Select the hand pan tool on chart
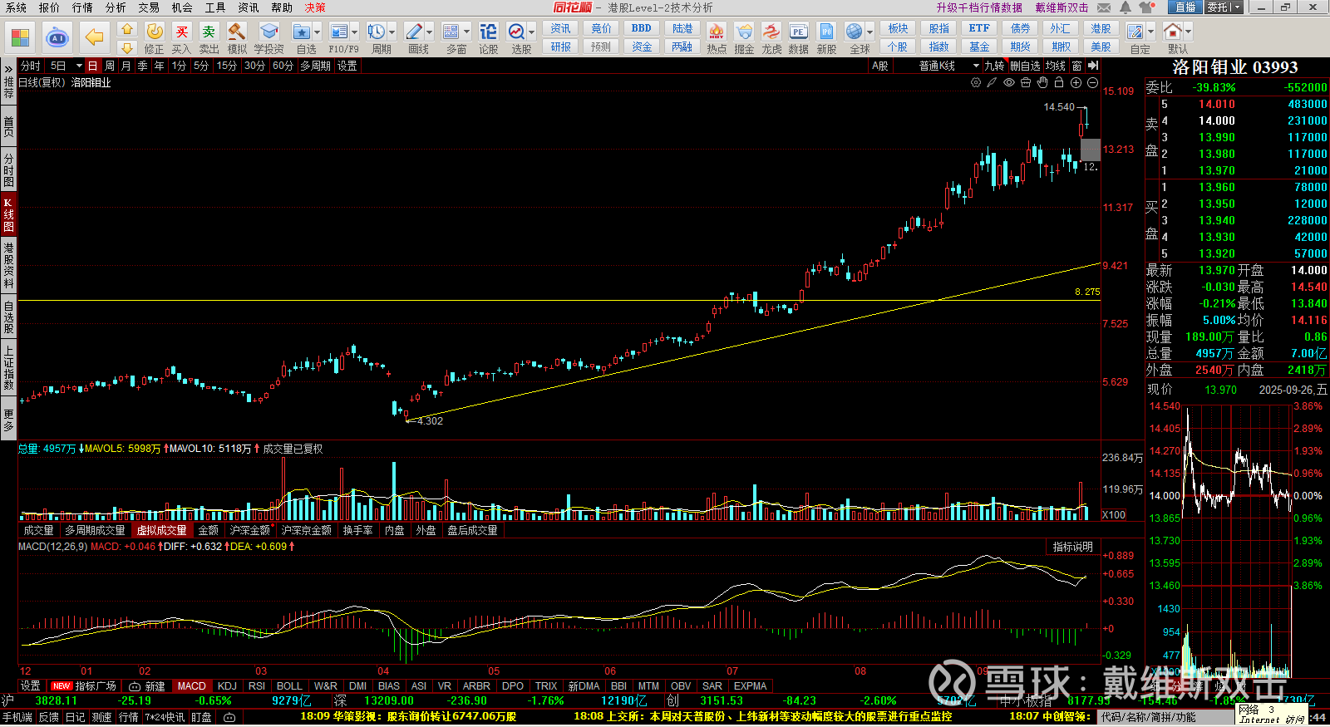This screenshot has width=1330, height=727. point(1042,82)
